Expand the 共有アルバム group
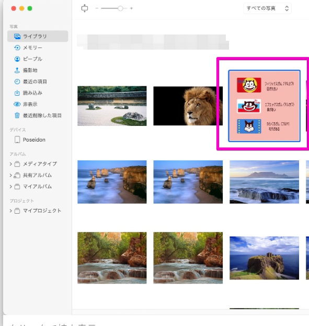Viewport: 309px width, 326px height. pyautogui.click(x=10, y=175)
